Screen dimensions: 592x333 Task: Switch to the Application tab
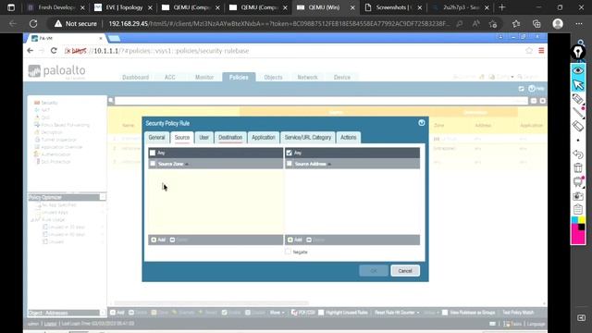[x=263, y=138]
